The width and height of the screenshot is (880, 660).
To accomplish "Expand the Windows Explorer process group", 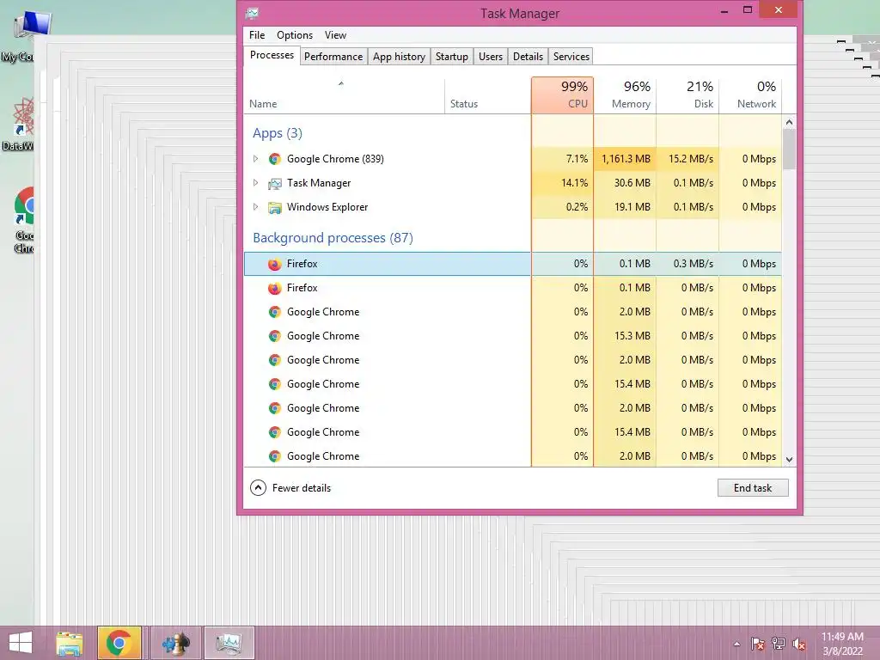I will [255, 207].
